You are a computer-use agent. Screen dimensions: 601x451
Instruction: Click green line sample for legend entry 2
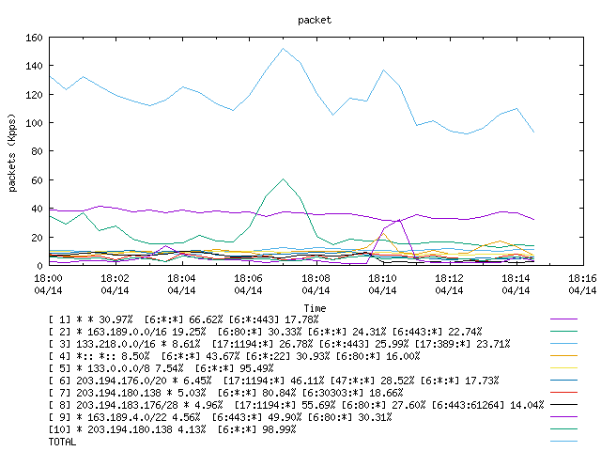click(x=563, y=331)
